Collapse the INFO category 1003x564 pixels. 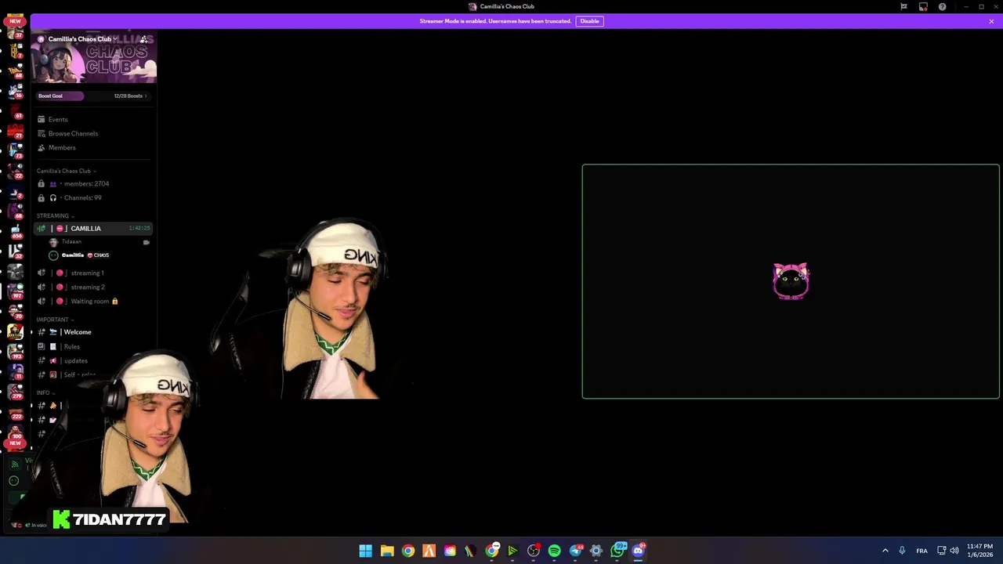pyautogui.click(x=45, y=392)
